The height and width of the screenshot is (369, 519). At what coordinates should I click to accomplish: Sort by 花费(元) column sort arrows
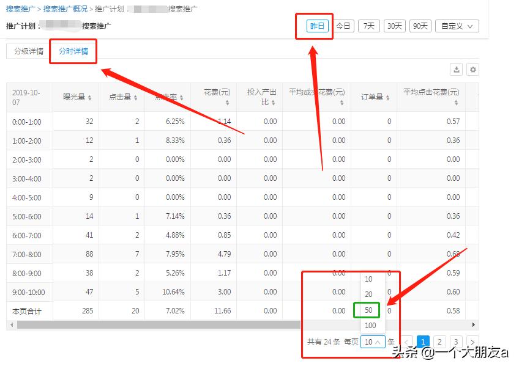(228, 103)
